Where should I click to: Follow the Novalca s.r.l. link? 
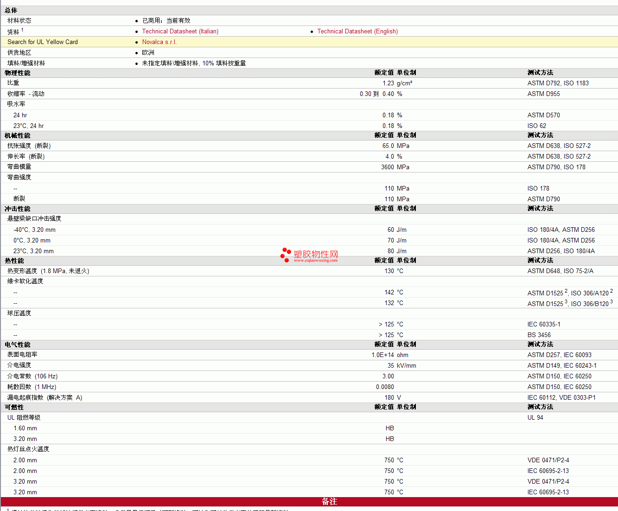pos(159,42)
